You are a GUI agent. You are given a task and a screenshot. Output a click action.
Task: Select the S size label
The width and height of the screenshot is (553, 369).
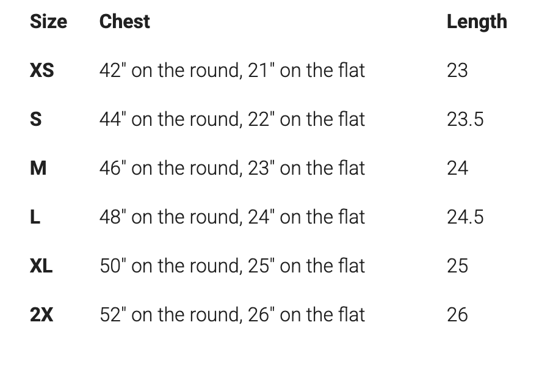point(36,119)
